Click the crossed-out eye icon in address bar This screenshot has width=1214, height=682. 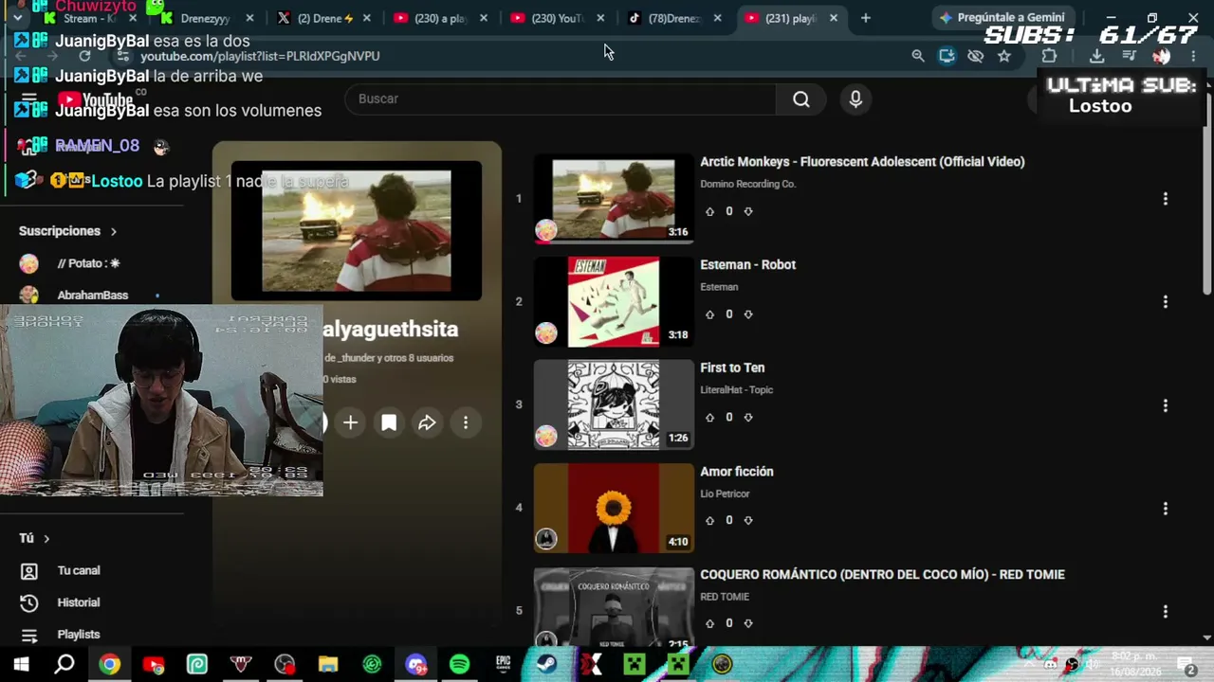(x=975, y=56)
